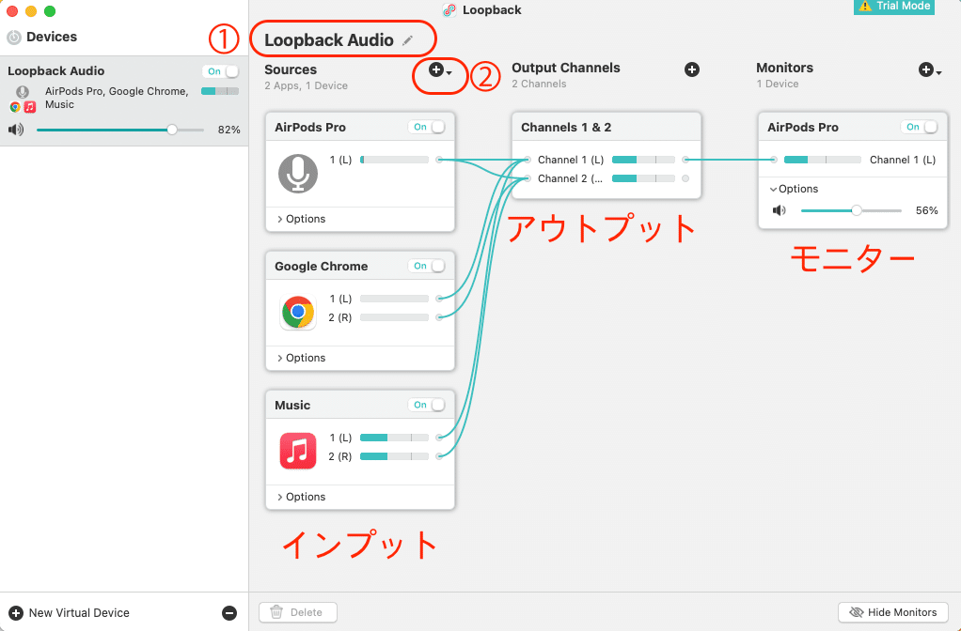
Task: Click the Google Chrome app icon
Action: 298,312
